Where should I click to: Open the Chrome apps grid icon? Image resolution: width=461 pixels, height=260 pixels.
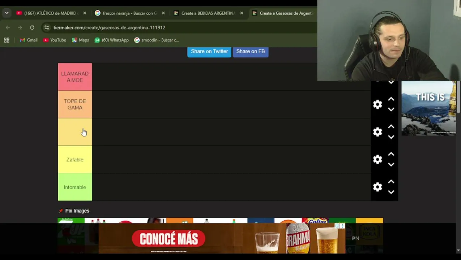click(x=7, y=40)
